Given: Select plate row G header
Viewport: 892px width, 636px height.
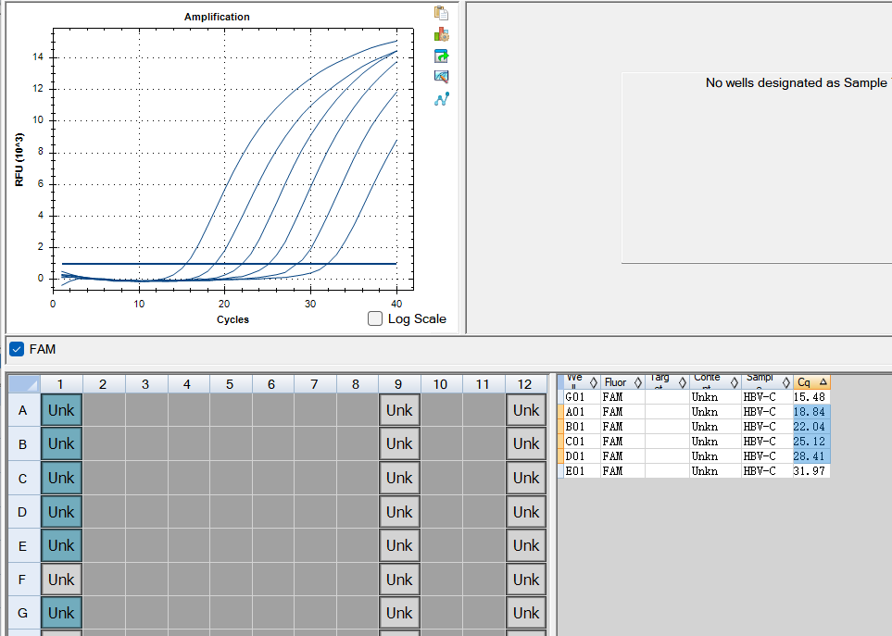Looking at the screenshot, I should tap(23, 613).
